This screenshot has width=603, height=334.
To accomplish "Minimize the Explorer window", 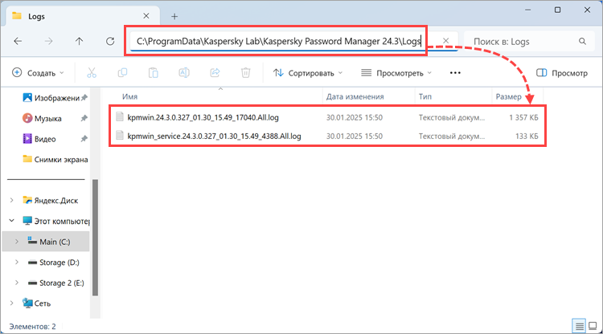I will [x=528, y=10].
